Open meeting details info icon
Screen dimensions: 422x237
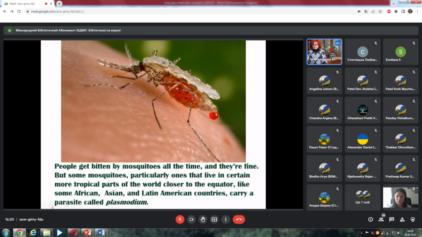[370, 219]
